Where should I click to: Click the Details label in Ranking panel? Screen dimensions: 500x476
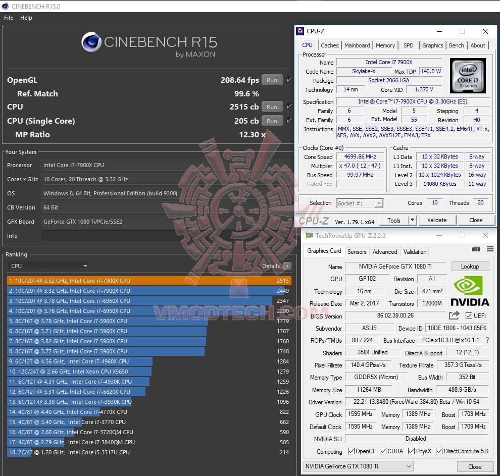pyautogui.click(x=271, y=266)
